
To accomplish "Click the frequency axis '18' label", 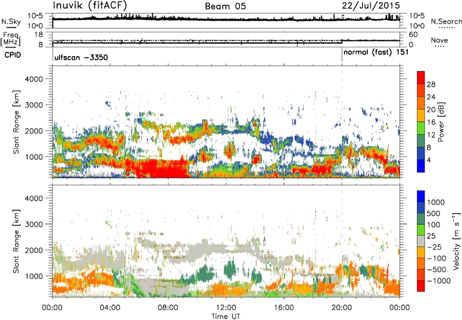I will click(39, 35).
